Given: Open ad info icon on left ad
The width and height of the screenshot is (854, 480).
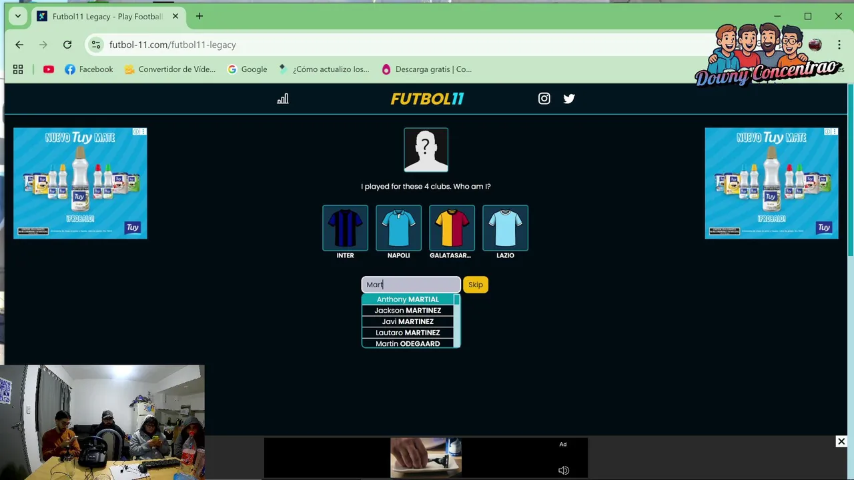Looking at the screenshot, I should [136, 132].
